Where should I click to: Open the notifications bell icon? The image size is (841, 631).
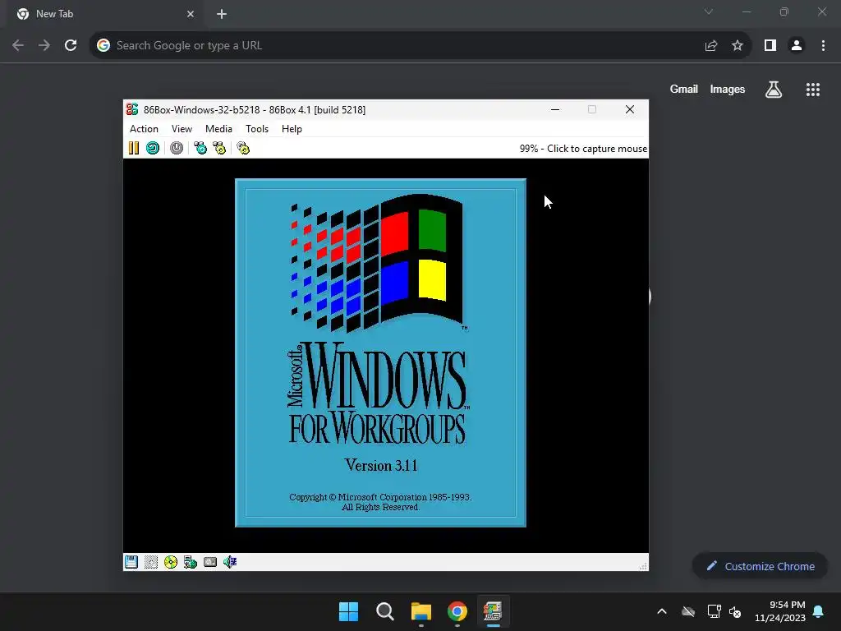(819, 611)
